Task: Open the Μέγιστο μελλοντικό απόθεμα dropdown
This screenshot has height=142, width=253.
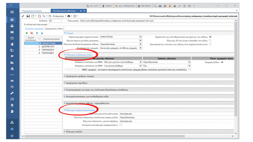Action: 140,62
